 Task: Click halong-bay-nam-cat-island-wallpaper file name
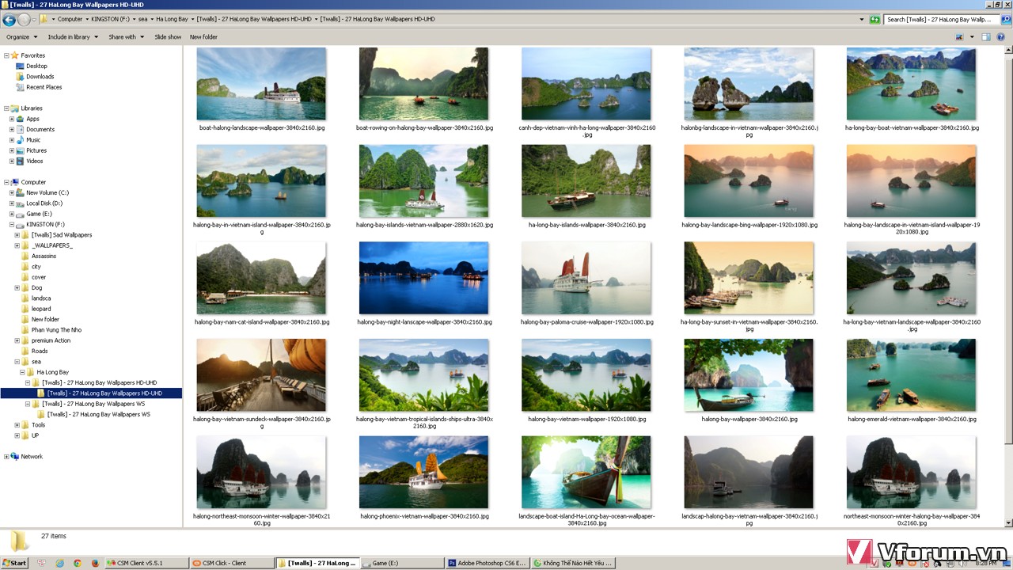(262, 322)
